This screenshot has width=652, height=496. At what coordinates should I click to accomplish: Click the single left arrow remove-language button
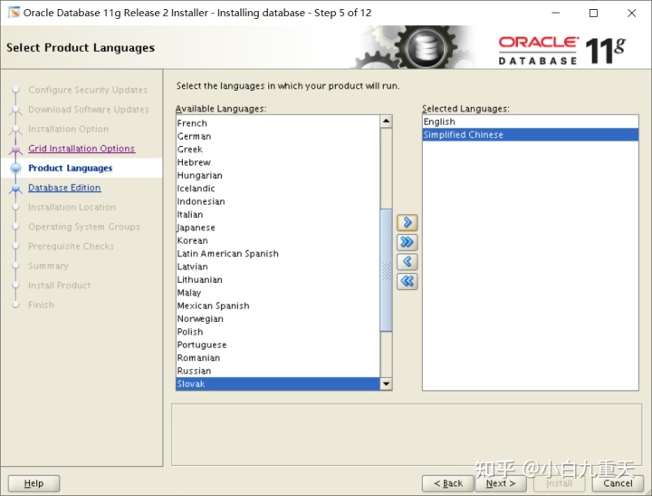pos(407,261)
